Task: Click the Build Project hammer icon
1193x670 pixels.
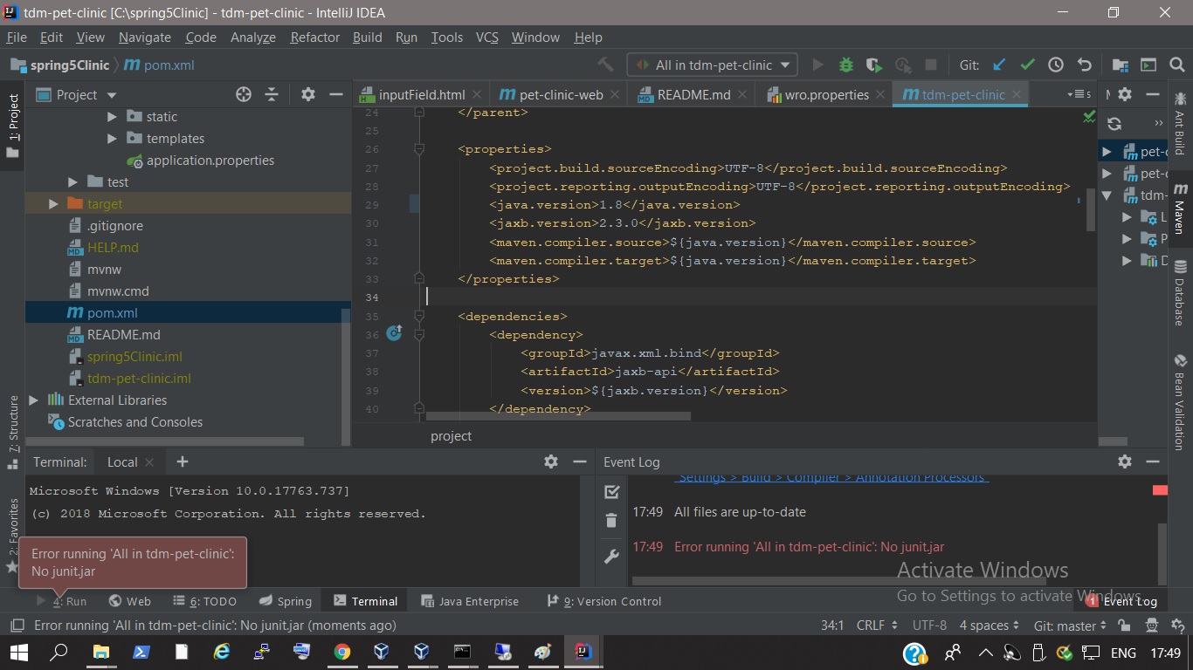Action: (x=605, y=65)
